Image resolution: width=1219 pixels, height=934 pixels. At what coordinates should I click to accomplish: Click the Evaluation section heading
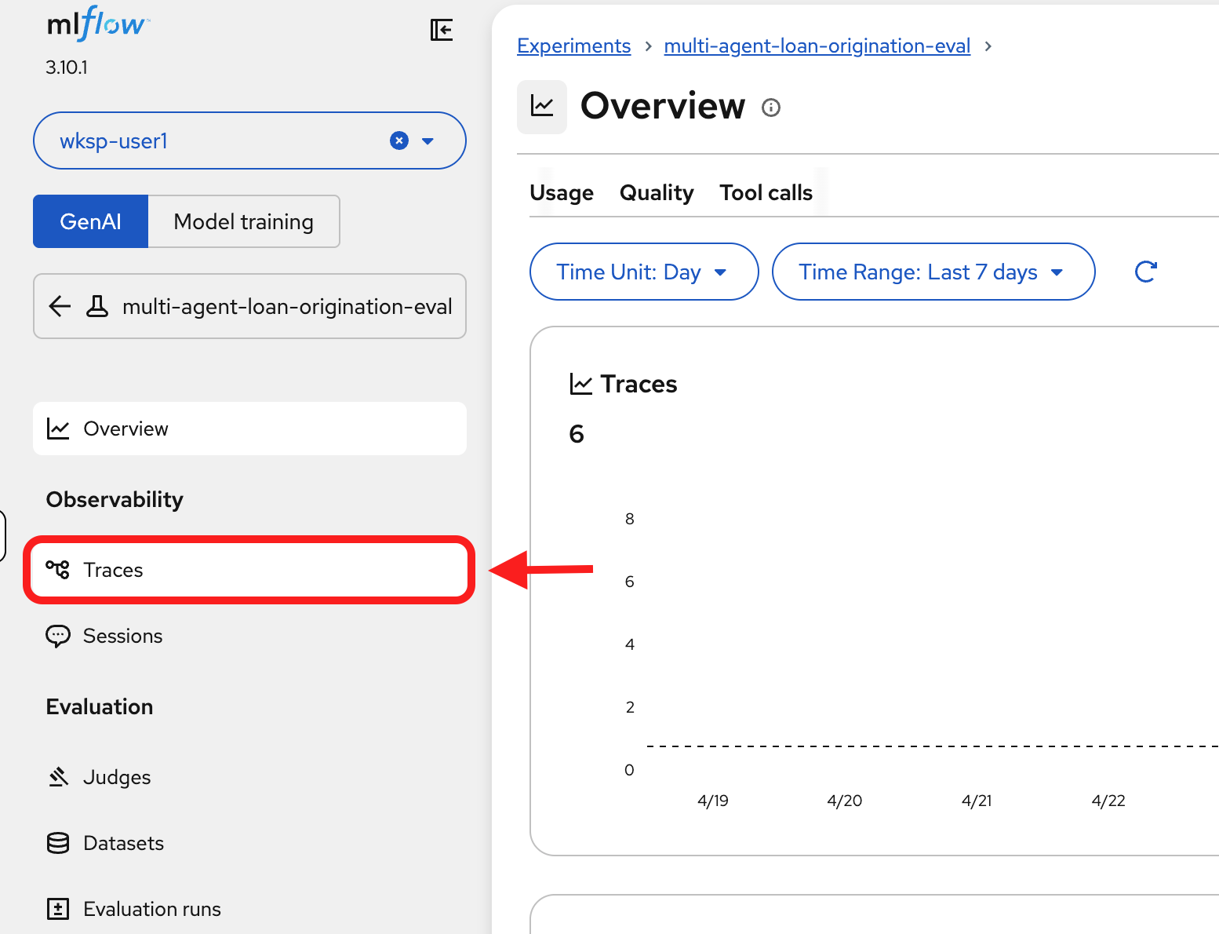[x=100, y=706]
